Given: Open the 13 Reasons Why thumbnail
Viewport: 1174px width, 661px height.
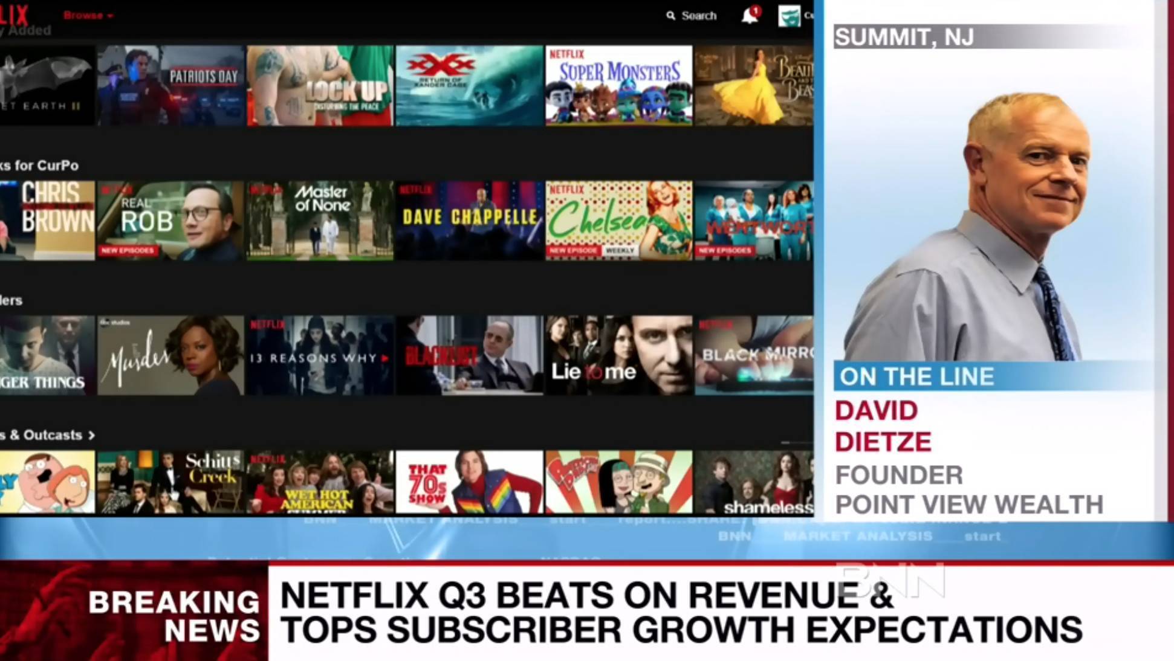Looking at the screenshot, I should point(320,355).
